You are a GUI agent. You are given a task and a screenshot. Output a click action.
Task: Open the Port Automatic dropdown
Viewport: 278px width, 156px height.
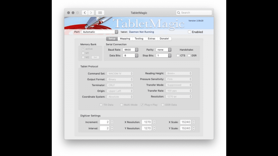click(x=100, y=32)
